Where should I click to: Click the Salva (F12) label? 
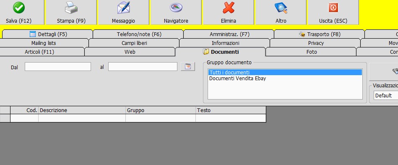(19, 21)
